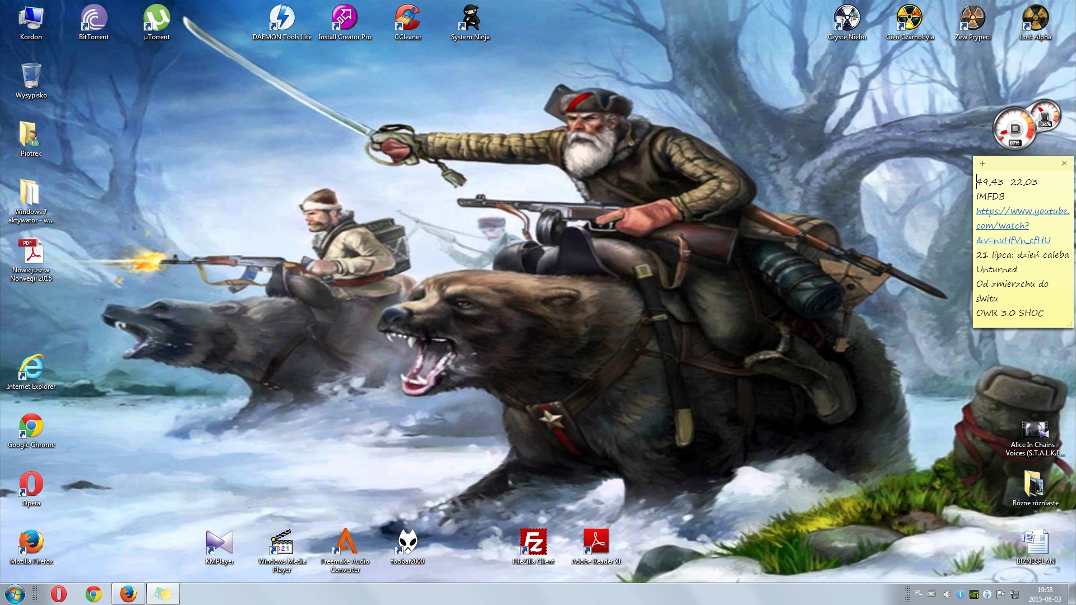Screen dimensions: 1076x605
Task: Delete the sticky note with the X button
Action: tap(1064, 164)
